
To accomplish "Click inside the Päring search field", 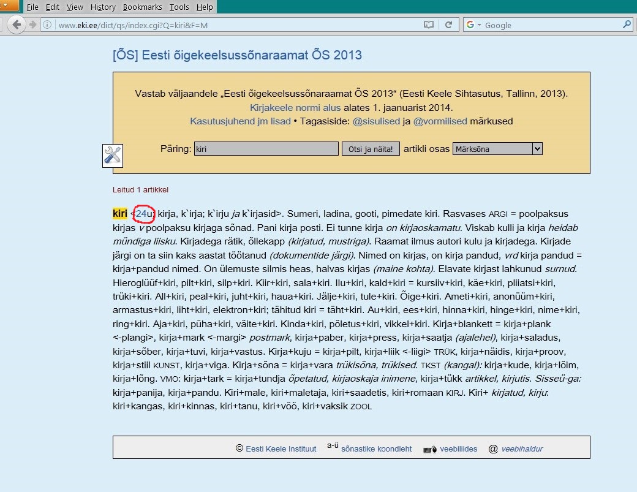I will pyautogui.click(x=266, y=148).
